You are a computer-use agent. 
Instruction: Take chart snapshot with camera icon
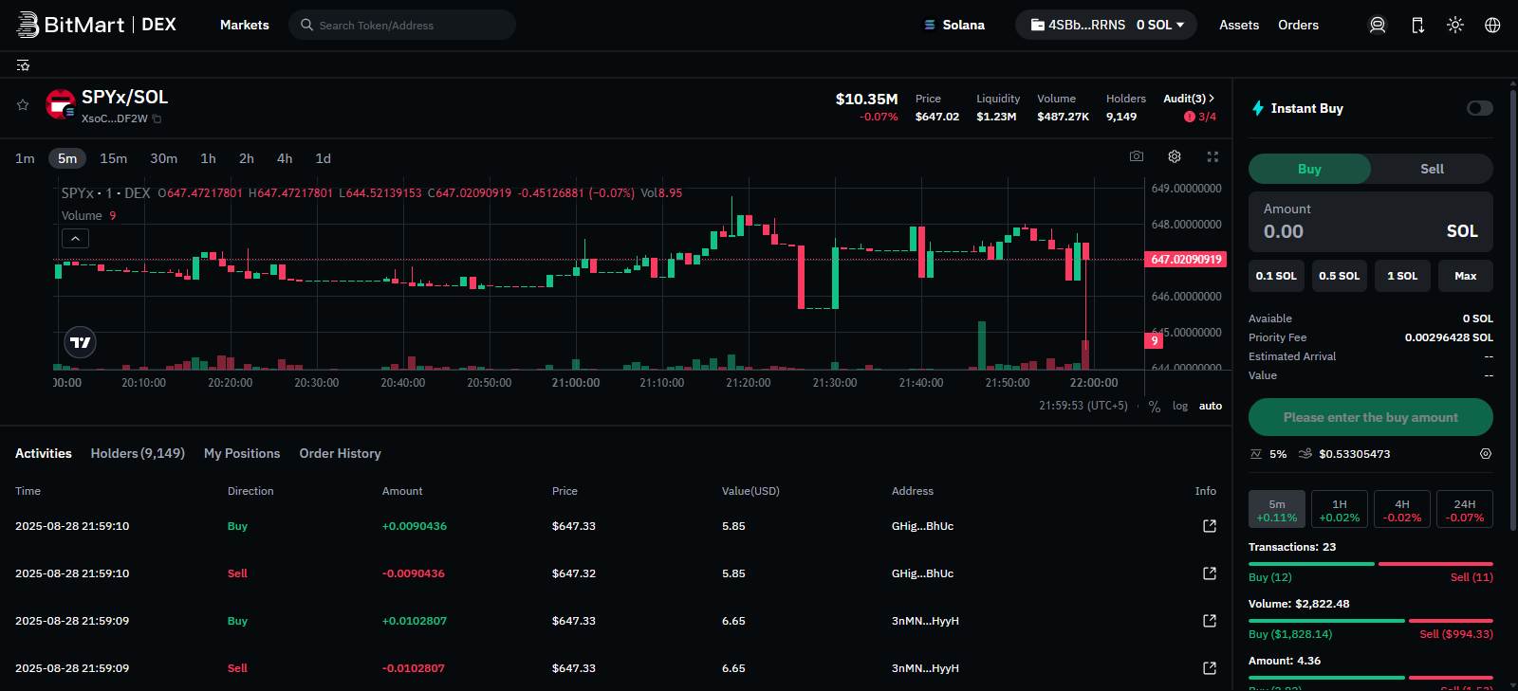tap(1137, 156)
